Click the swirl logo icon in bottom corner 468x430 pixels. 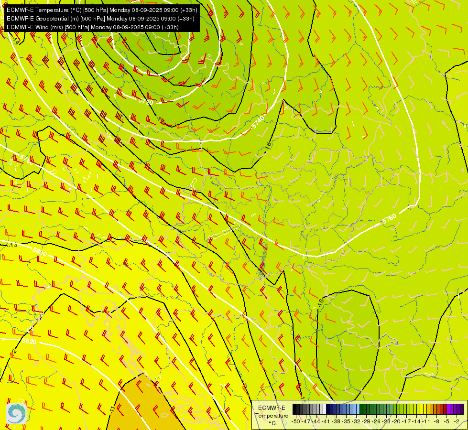pyautogui.click(x=16, y=414)
